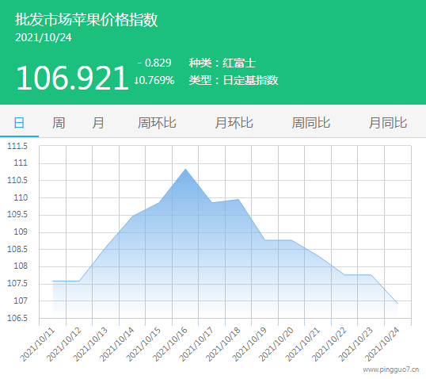Switch to the 日 daily tab
This screenshot has width=426, height=379.
[19, 123]
